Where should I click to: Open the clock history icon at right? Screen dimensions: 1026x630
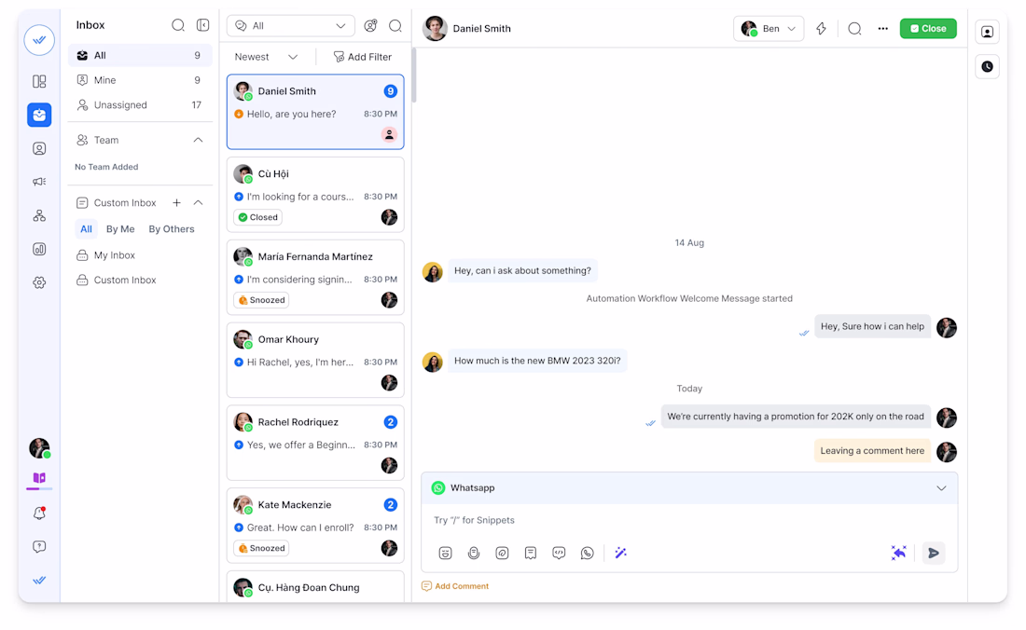(x=988, y=67)
